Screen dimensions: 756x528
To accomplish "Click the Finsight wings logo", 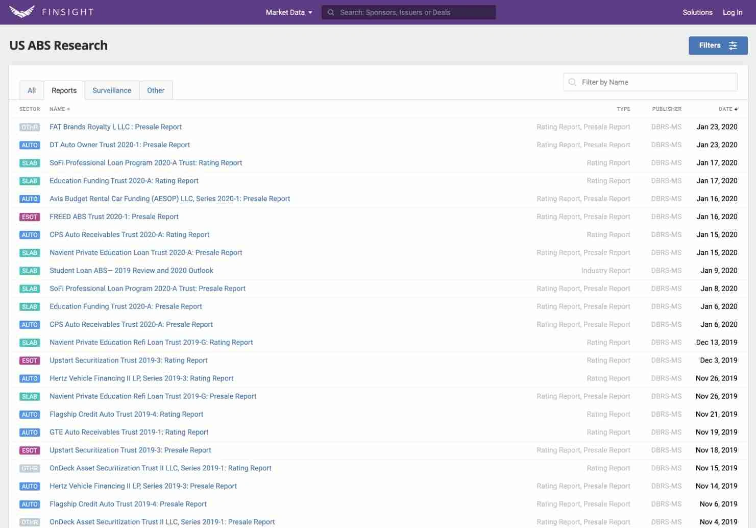I will click(22, 12).
